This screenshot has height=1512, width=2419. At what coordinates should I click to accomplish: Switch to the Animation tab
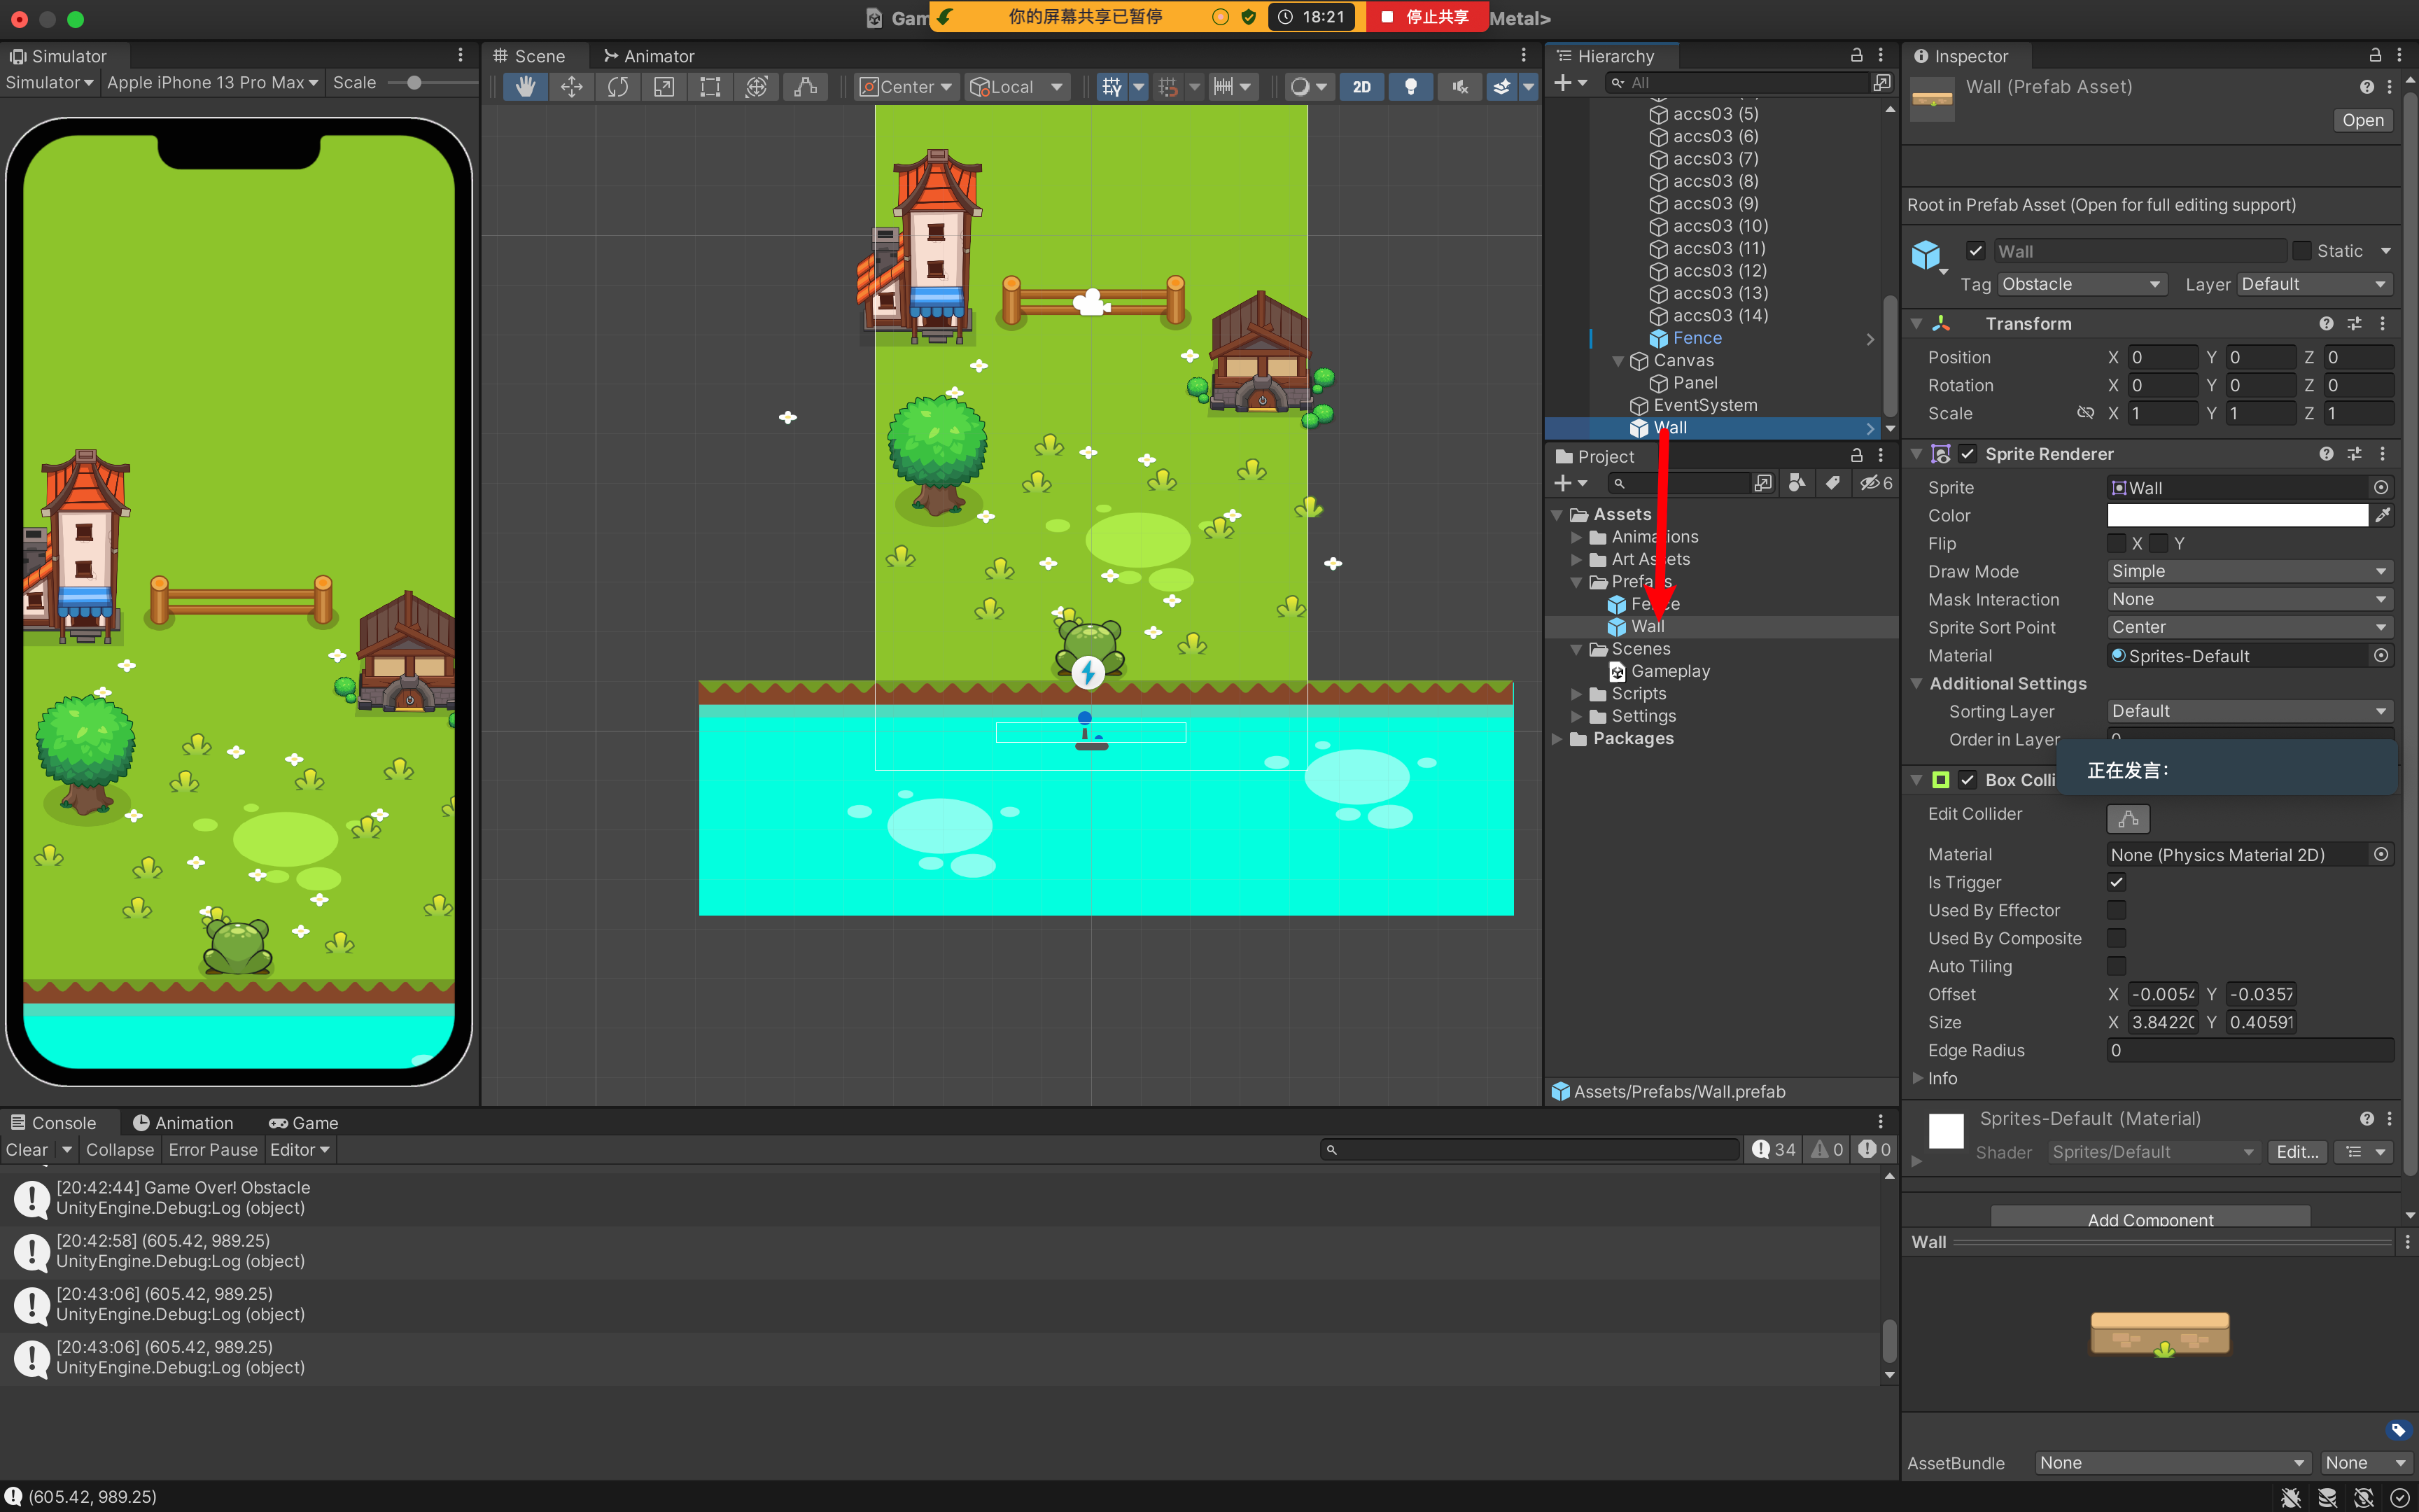point(183,1123)
